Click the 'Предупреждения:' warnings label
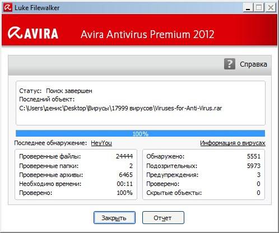 [173, 175]
